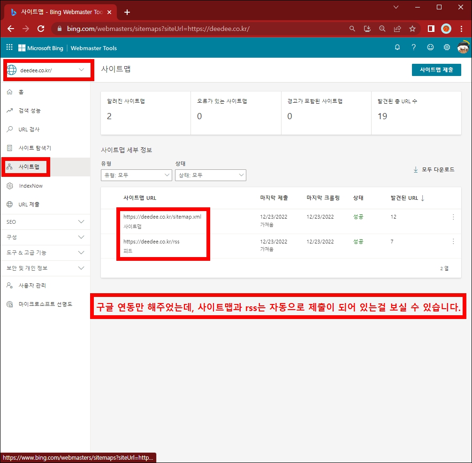Go to 홈 in the sidebar
The width and height of the screenshot is (472, 463).
[46, 92]
